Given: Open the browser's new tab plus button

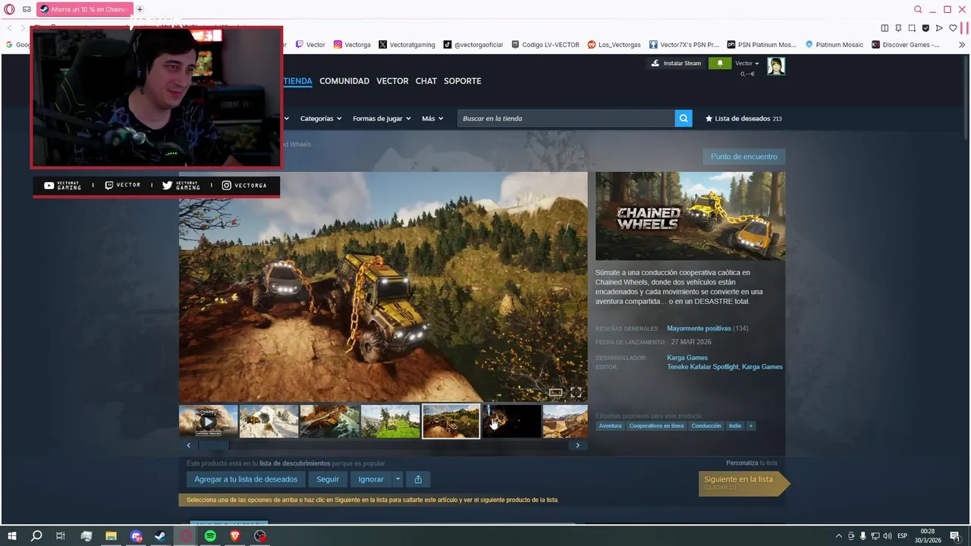Looking at the screenshot, I should 140,9.
